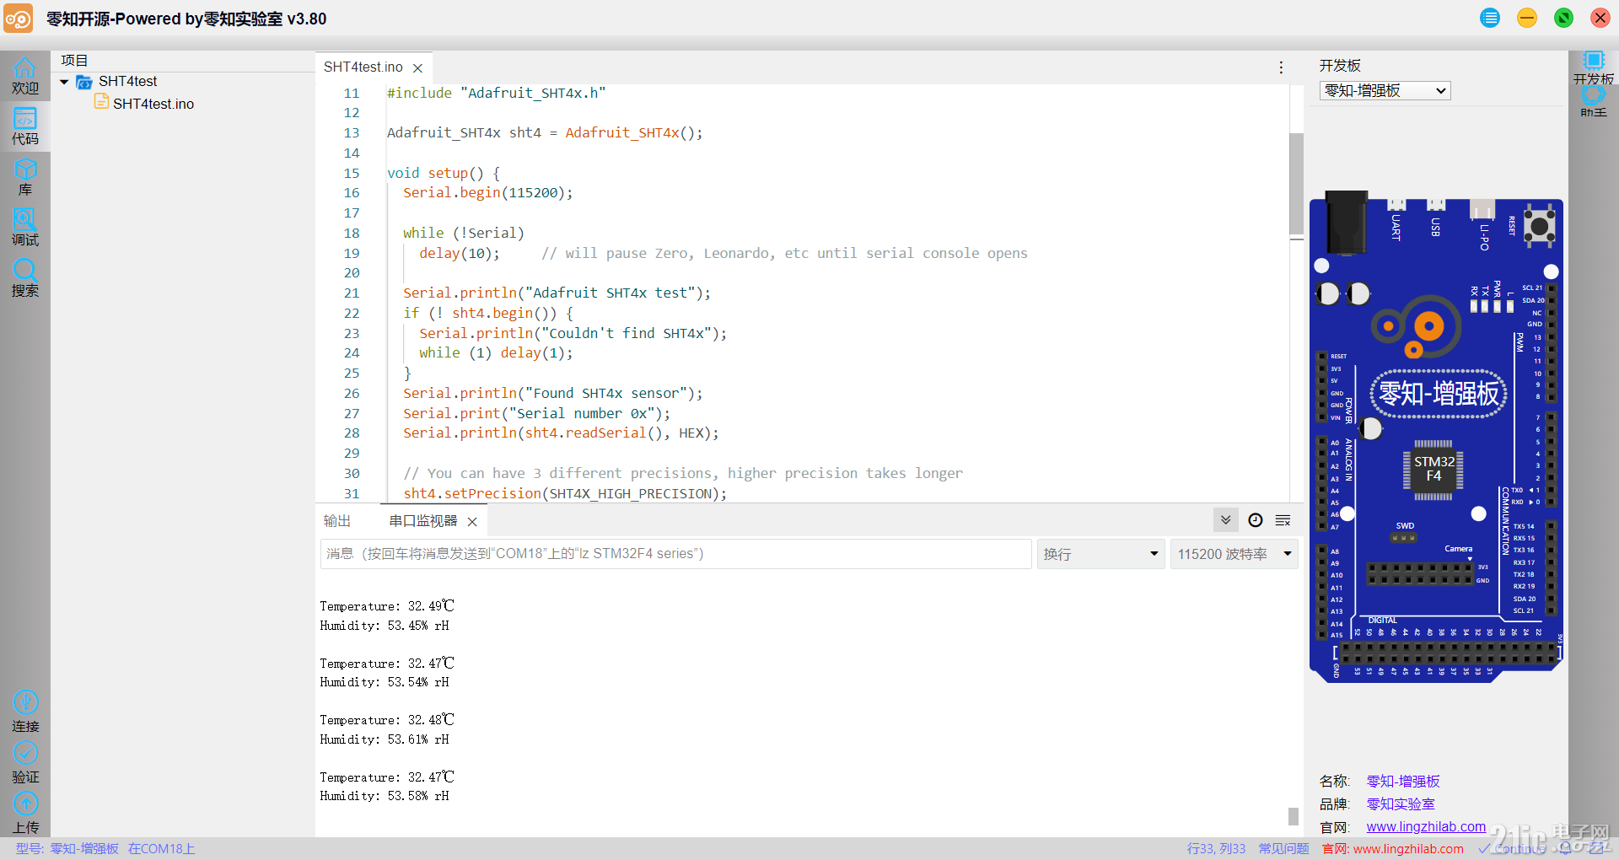Click code line number 21
This screenshot has height=860, width=1619.
(352, 293)
